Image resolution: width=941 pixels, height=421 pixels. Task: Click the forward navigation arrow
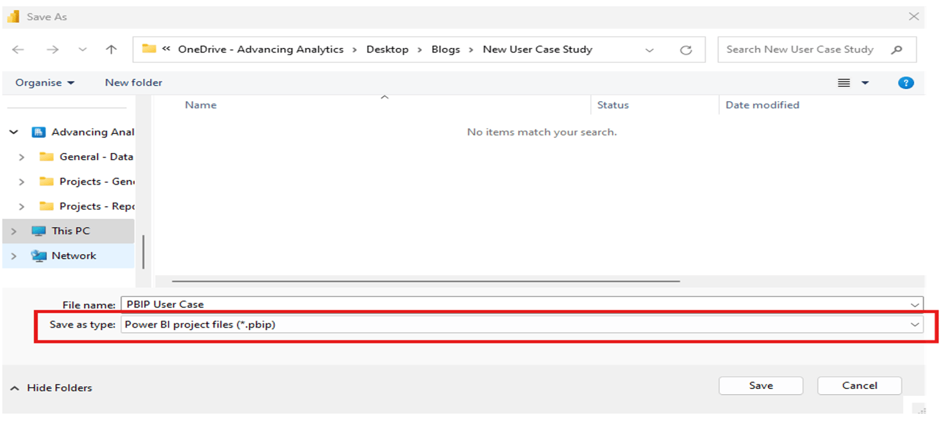(53, 49)
